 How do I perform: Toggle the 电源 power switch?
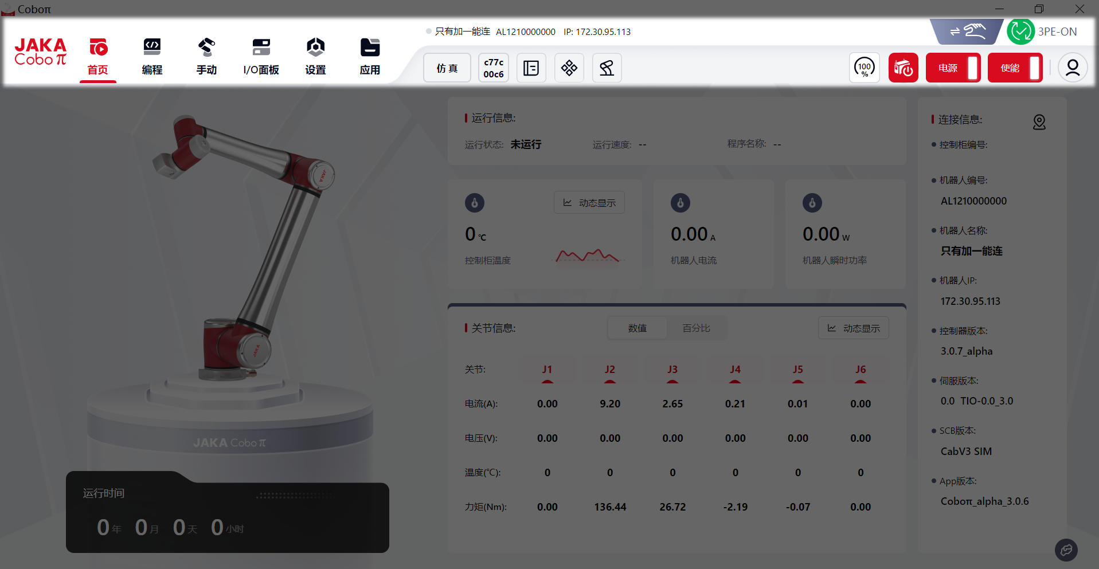click(953, 68)
